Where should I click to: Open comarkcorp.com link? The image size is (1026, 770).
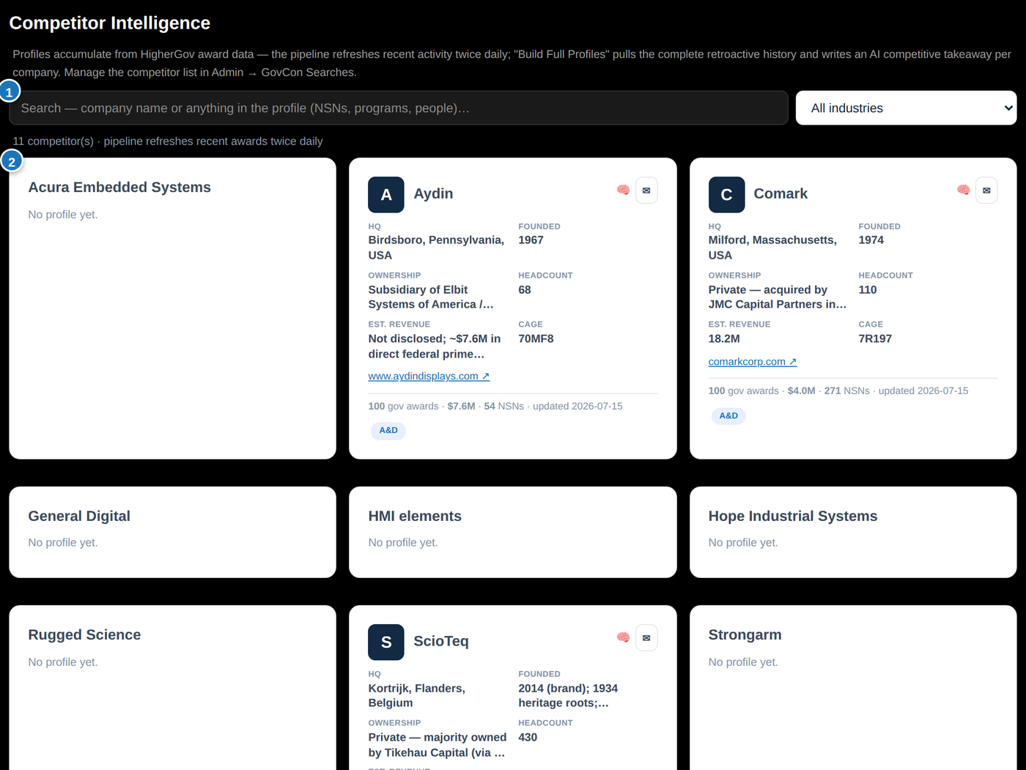752,361
